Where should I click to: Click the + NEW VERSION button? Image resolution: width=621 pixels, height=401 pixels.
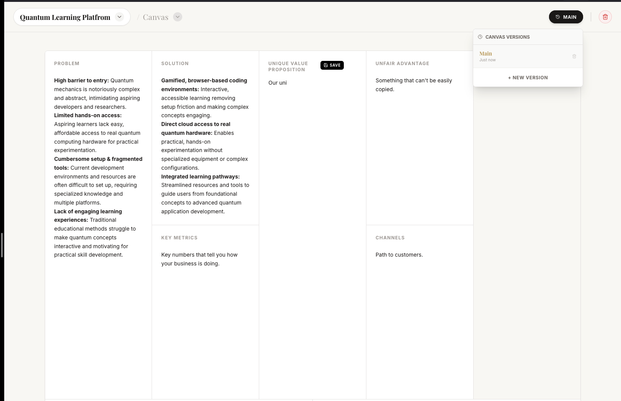pos(528,77)
